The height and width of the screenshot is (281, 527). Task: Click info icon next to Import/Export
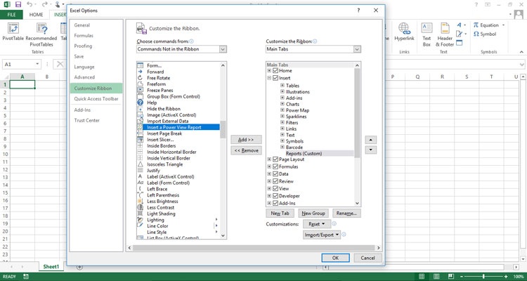(x=344, y=235)
